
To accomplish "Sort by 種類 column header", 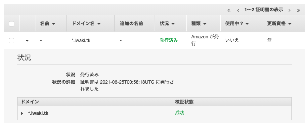I will click(199, 24).
